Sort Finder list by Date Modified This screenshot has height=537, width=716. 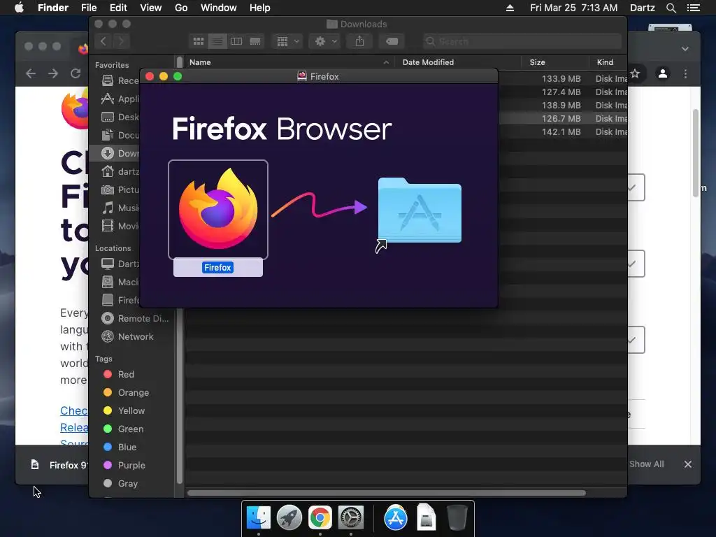tap(459, 62)
